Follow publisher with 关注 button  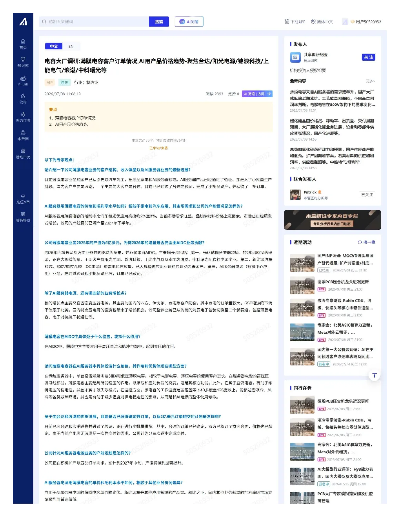368,57
